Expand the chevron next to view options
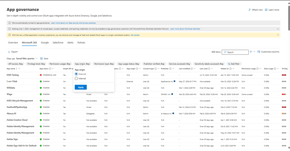 tap(254, 52)
